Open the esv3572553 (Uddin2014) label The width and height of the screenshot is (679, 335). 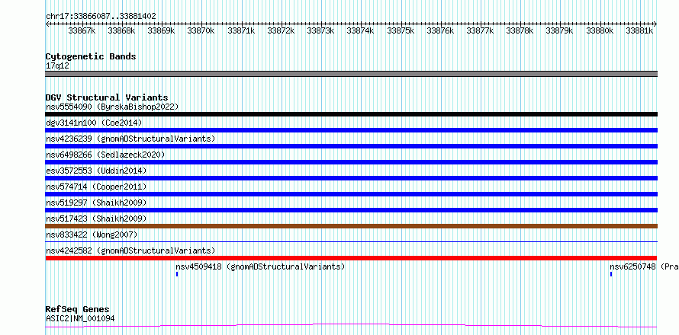pyautogui.click(x=96, y=171)
